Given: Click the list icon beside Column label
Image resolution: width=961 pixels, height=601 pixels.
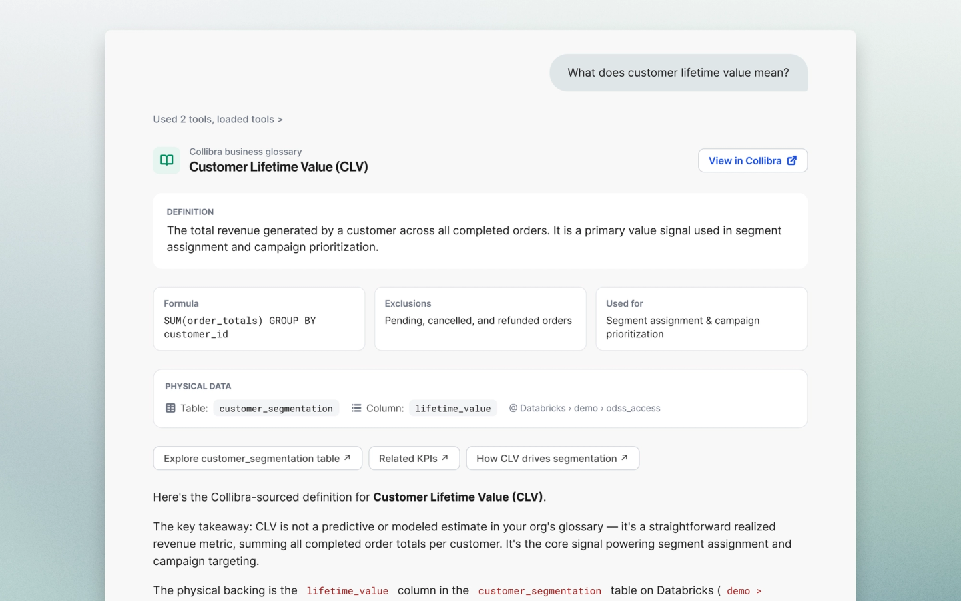Looking at the screenshot, I should (356, 408).
